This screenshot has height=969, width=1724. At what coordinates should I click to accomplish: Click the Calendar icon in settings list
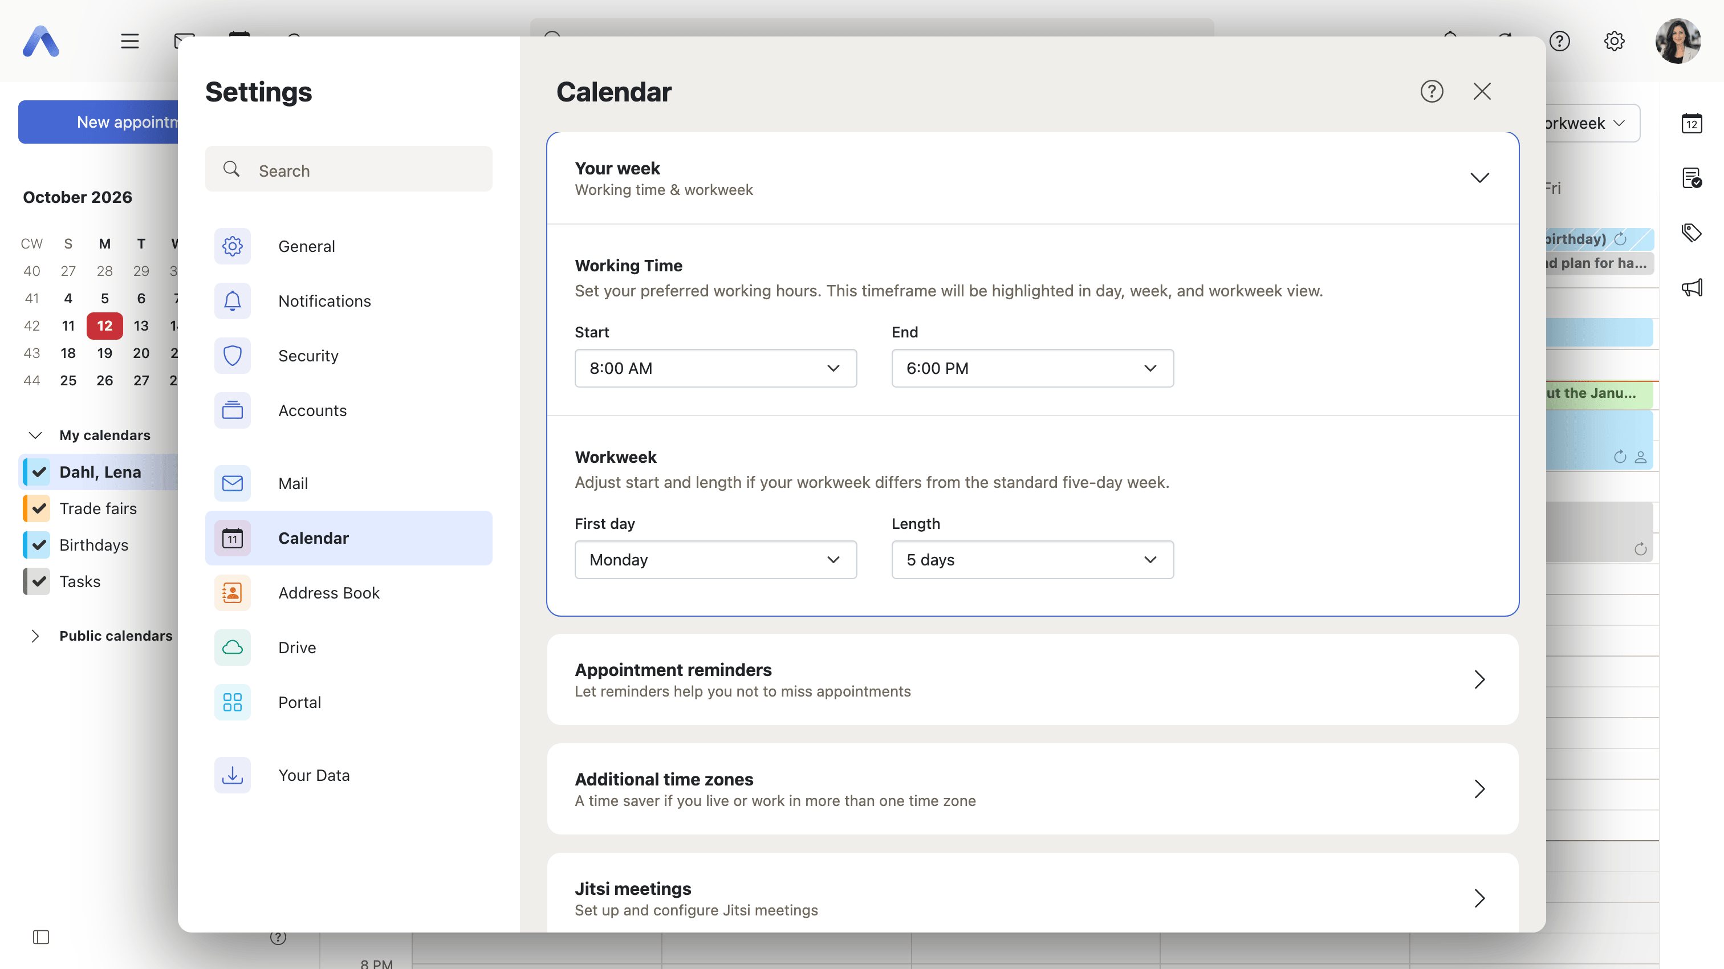[232, 538]
